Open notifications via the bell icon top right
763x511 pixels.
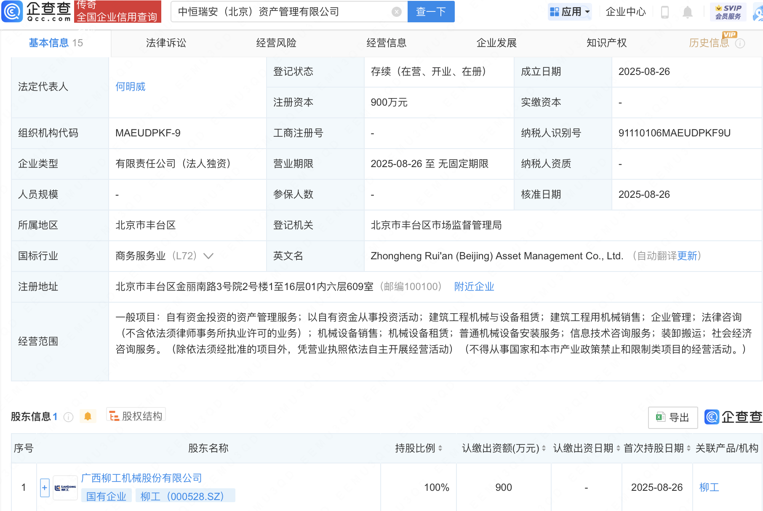click(x=688, y=11)
